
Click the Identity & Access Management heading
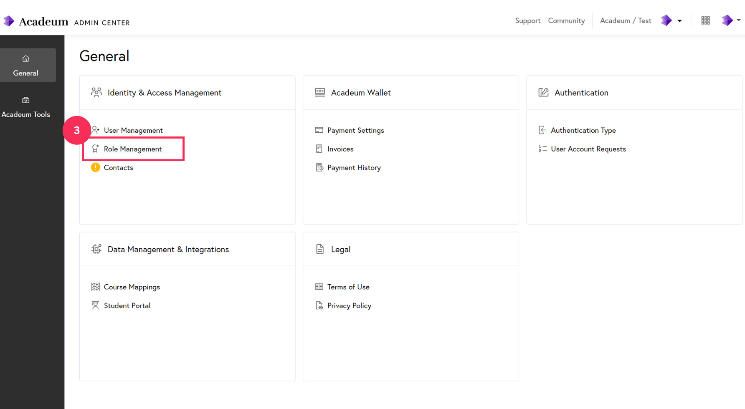[x=165, y=93]
